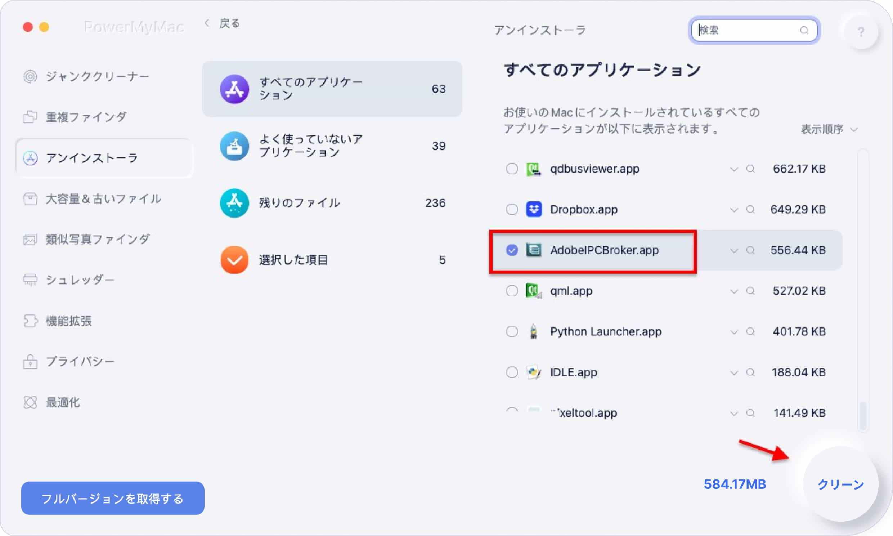
Task: Reveal IDLE.app with its magnifier icon
Action: pyautogui.click(x=750, y=372)
